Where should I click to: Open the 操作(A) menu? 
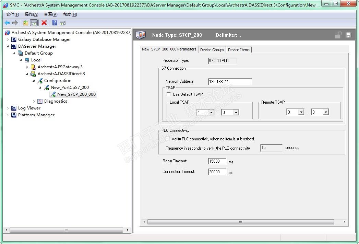[x=31, y=14]
